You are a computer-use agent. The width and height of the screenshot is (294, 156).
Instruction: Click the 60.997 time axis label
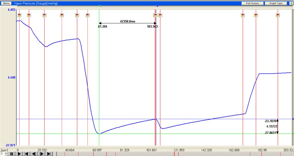(97, 150)
